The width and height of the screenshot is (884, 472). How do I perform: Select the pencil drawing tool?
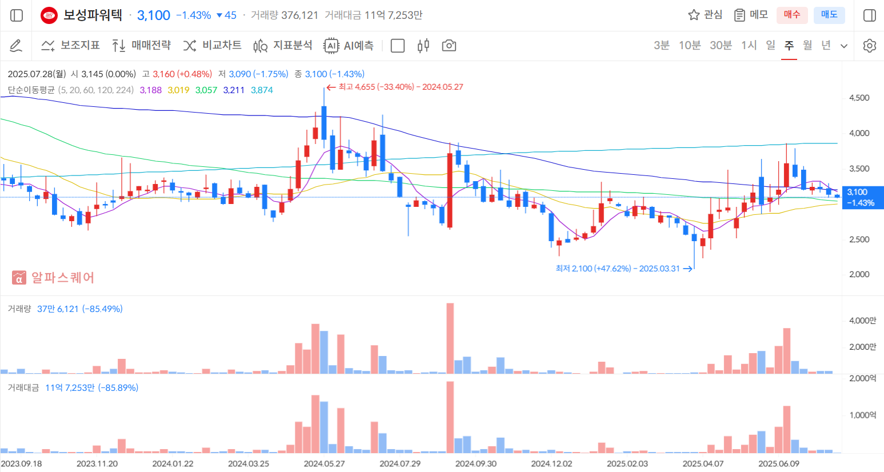pyautogui.click(x=15, y=46)
